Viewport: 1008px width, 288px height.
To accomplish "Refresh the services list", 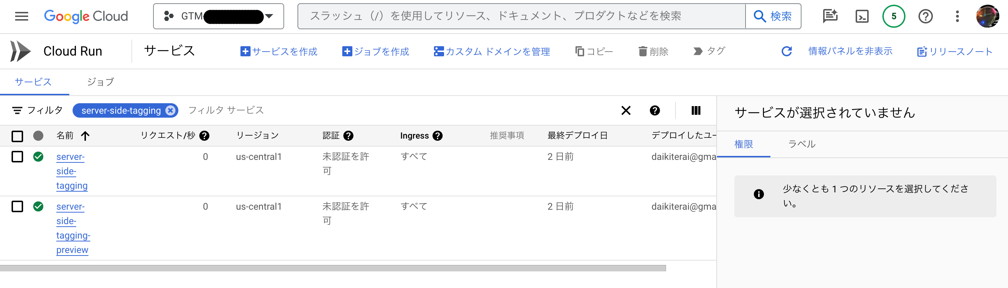I will (x=787, y=51).
